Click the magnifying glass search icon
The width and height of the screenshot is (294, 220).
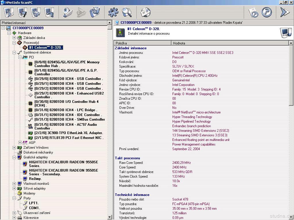point(127,12)
